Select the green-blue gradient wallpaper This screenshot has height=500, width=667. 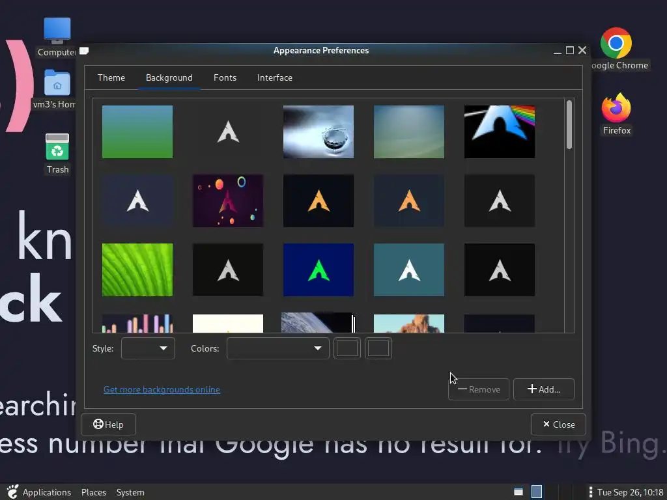[x=137, y=132]
